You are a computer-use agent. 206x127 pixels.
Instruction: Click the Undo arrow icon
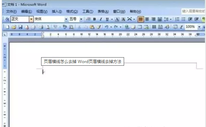106,27
